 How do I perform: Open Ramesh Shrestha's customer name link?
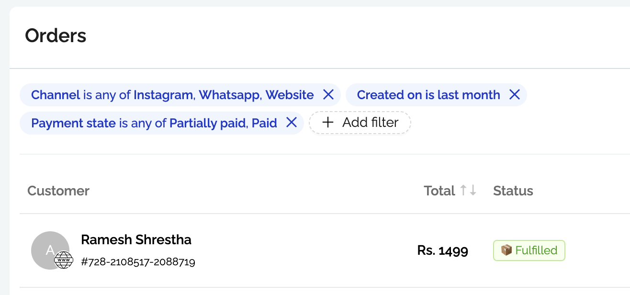136,239
